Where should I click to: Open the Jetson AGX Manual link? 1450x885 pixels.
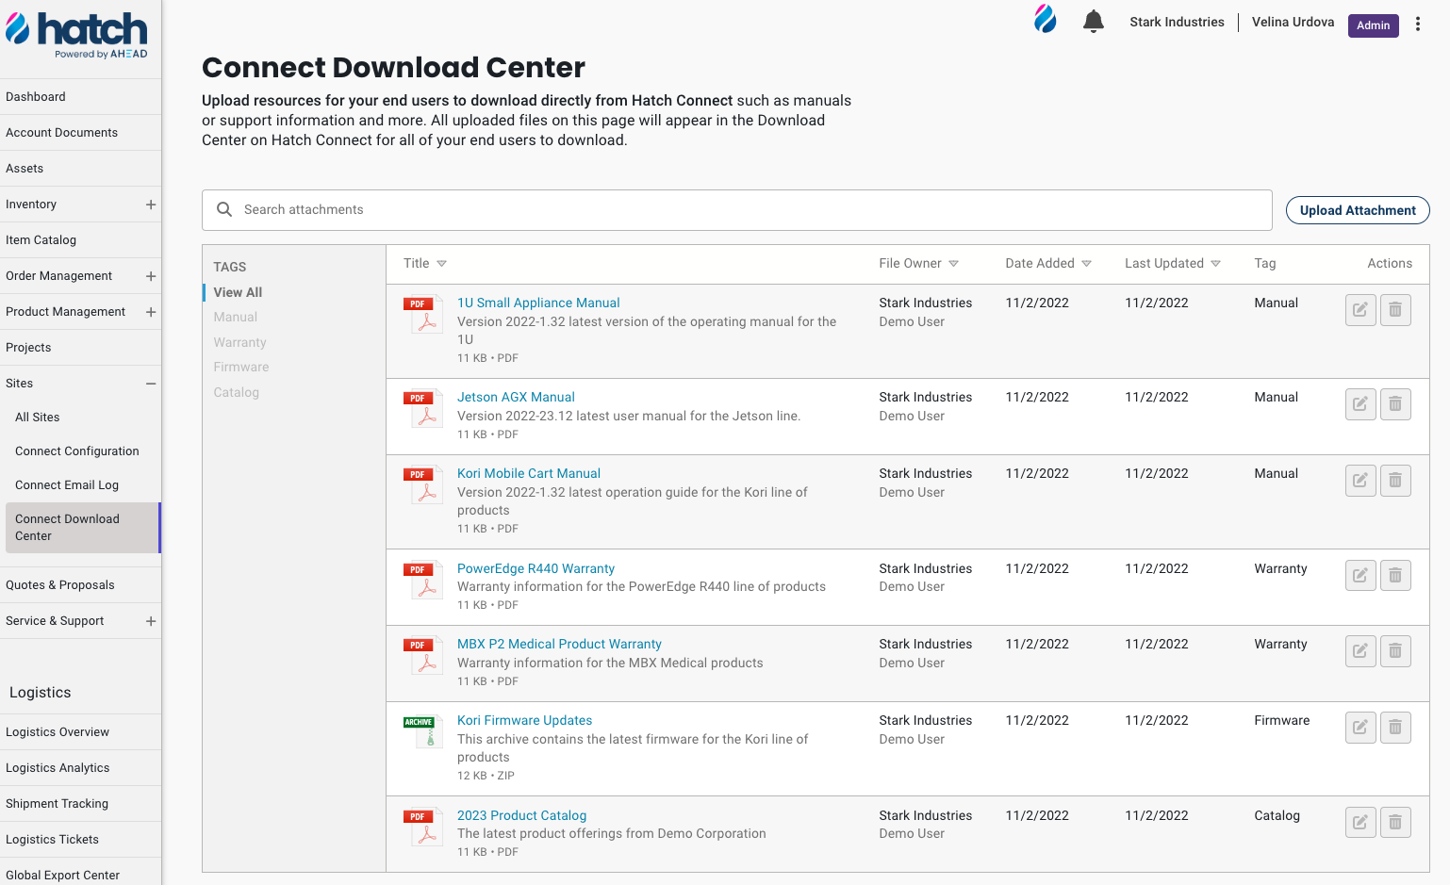tap(516, 397)
